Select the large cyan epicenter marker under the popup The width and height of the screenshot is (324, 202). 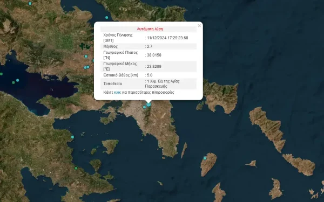coord(148,105)
